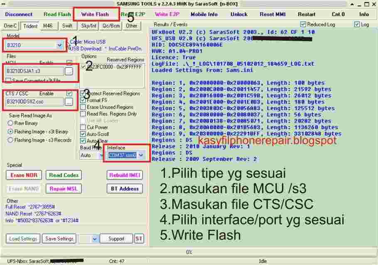Click the 0% progress bar
Viewport: 378px width, 265px height.
(189, 252)
